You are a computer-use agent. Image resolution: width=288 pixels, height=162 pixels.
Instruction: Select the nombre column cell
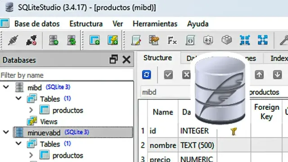click(x=163, y=145)
